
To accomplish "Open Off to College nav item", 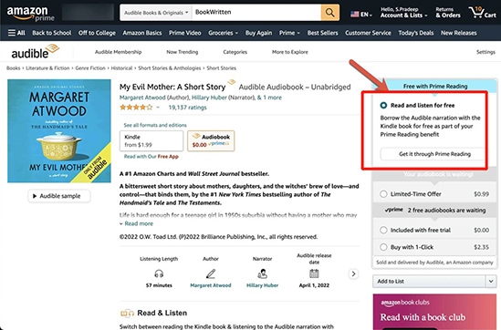I will click(97, 33).
